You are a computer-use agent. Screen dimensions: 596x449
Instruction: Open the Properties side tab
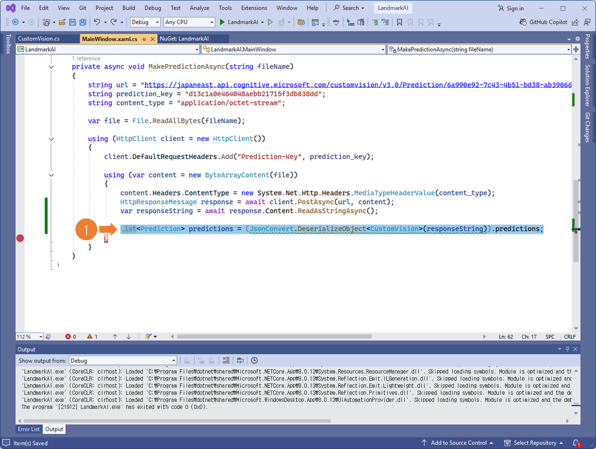tap(588, 47)
